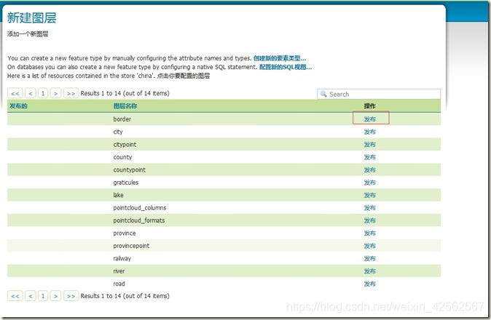Publish the river layer

tap(370, 271)
